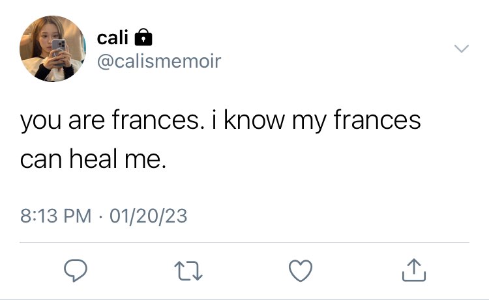Click the horizontal divider above the action icons
Image resolution: width=489 pixels, height=300 pixels.
244,242
